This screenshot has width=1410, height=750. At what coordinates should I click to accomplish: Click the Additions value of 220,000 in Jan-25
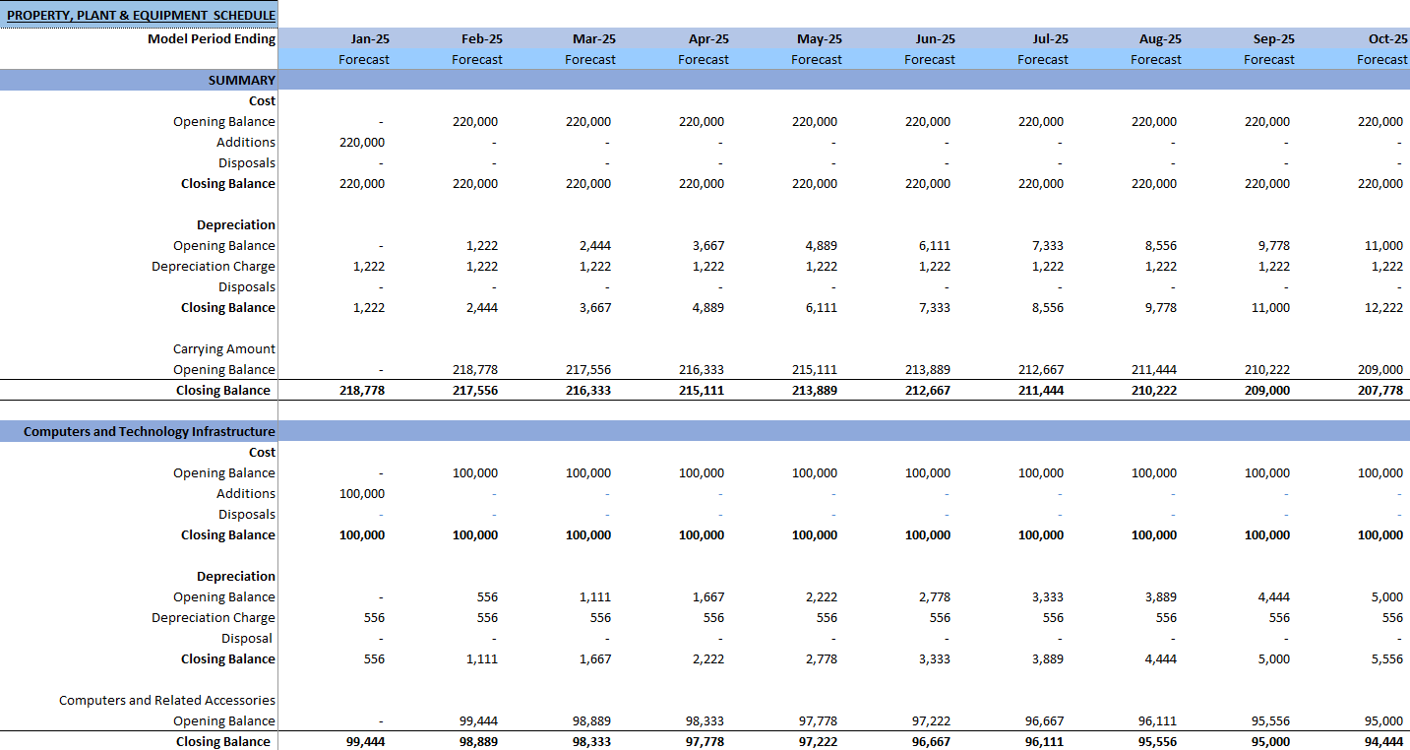coord(364,142)
